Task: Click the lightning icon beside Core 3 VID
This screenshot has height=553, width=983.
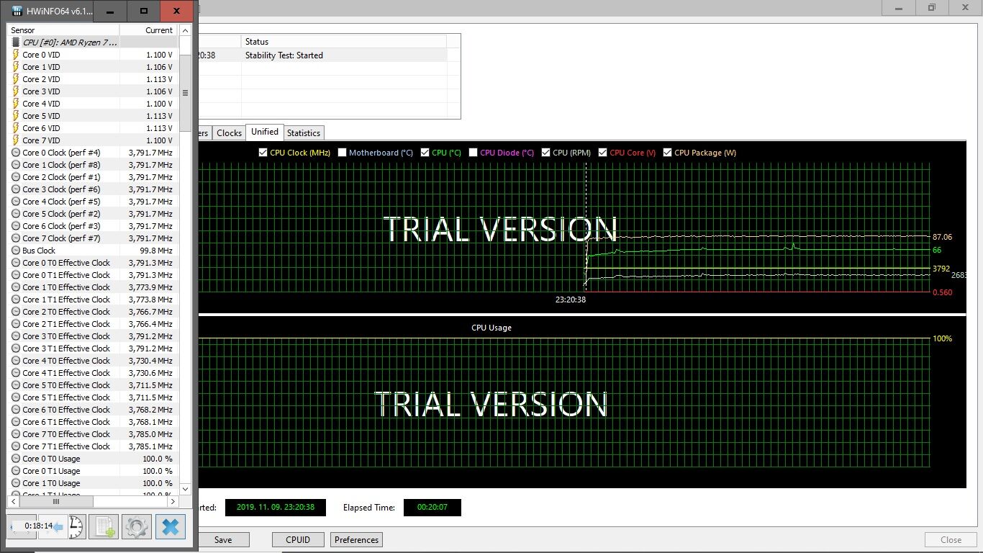Action: tap(16, 91)
